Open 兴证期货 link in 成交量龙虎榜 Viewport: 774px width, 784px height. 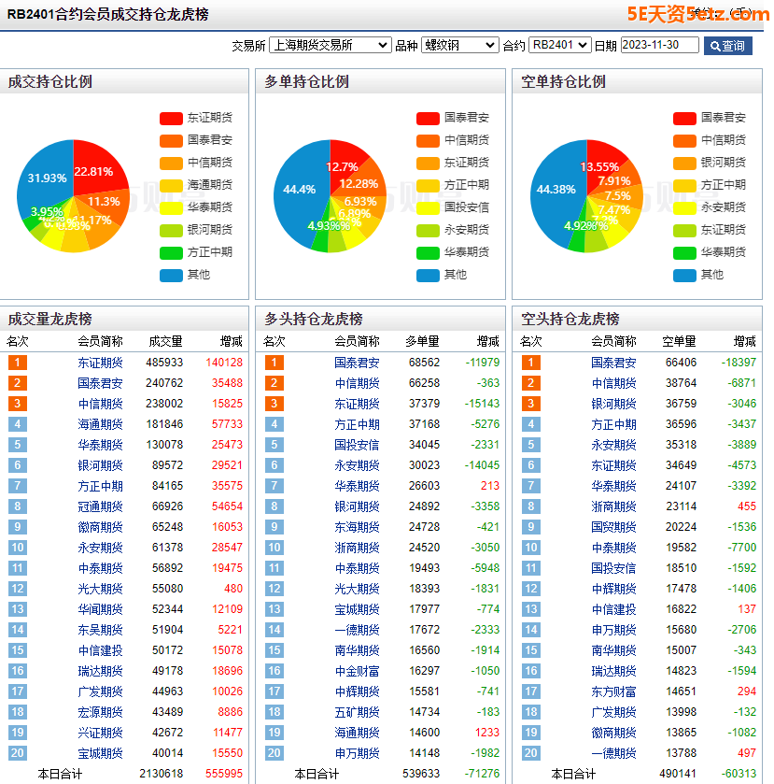click(100, 733)
